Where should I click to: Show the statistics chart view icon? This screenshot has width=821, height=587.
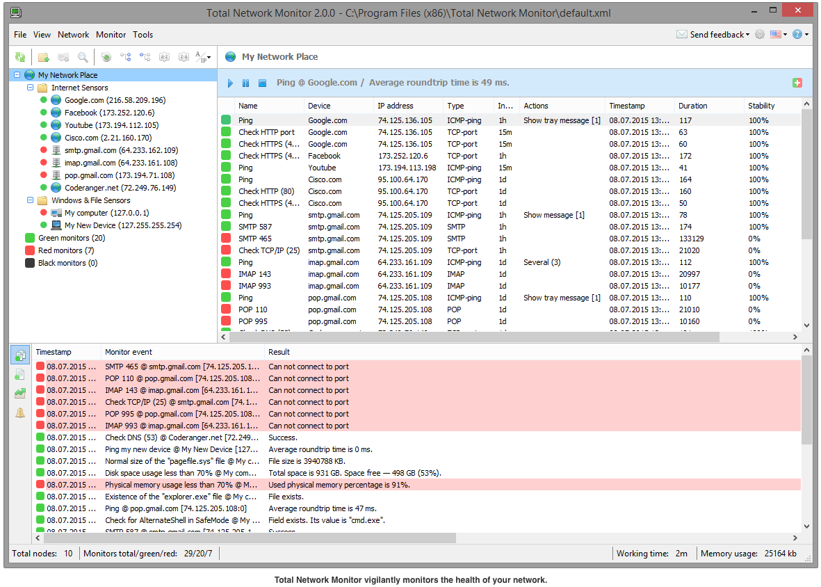tap(20, 394)
